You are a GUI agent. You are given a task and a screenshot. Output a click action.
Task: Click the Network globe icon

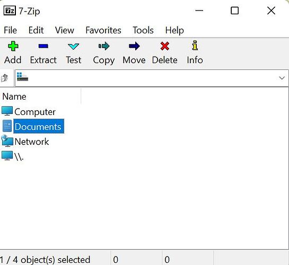point(7,140)
